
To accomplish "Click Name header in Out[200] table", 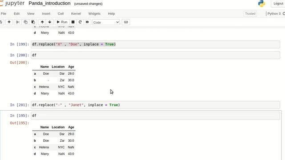I will pos(45,67).
